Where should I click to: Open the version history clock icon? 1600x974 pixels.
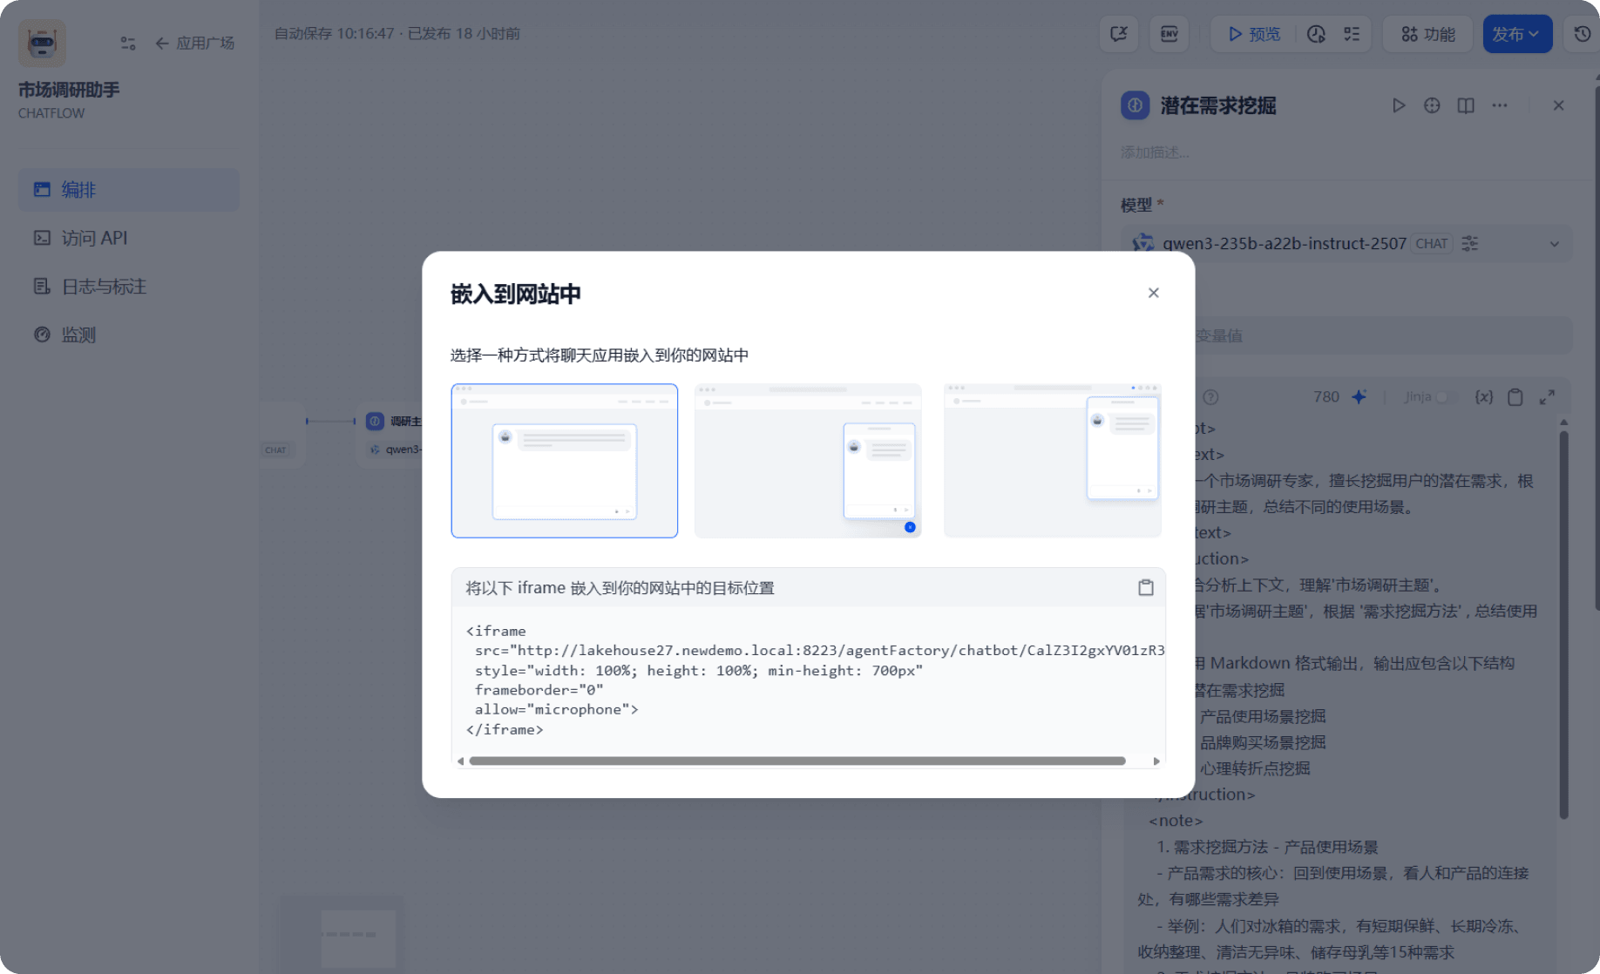[x=1582, y=34]
